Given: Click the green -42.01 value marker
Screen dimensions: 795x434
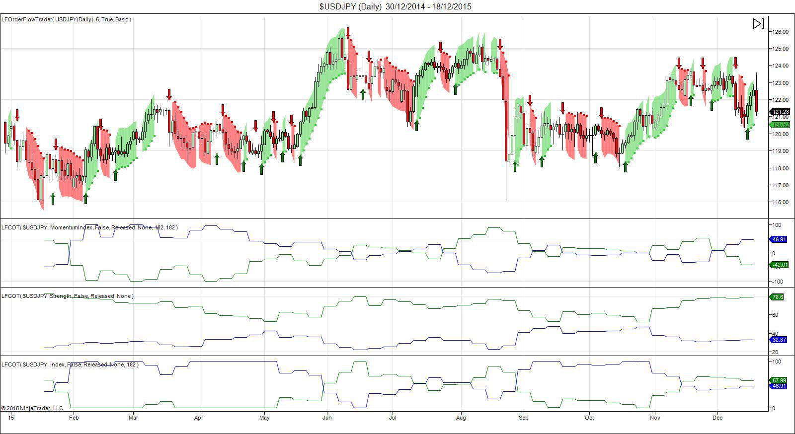Looking at the screenshot, I should [x=780, y=265].
